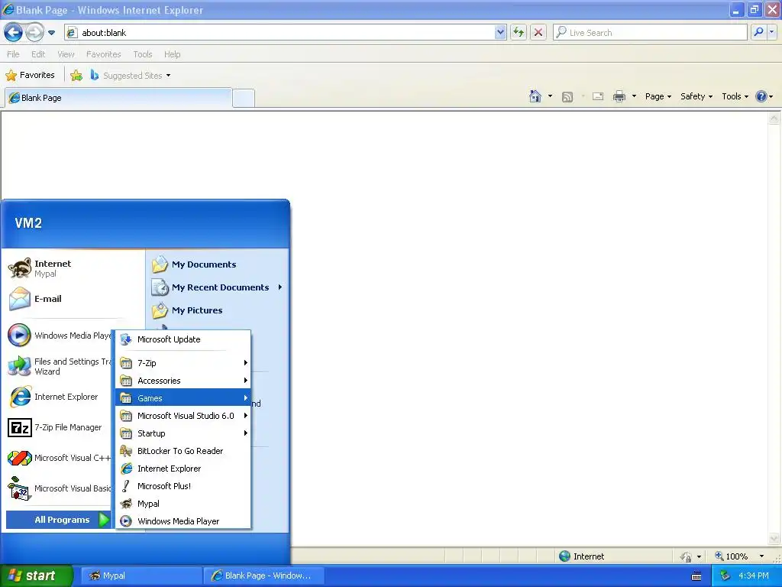Viewport: 782px width, 587px height.
Task: Open the Safety command menu
Action: coord(696,96)
